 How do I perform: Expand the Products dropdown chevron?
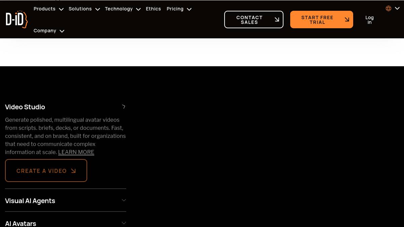point(61,9)
